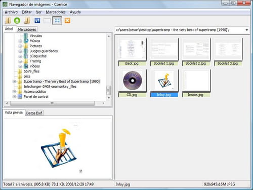This screenshot has width=253, height=190.
Task: Click the Inlay.jpg status bar filename
Action: (122, 184)
